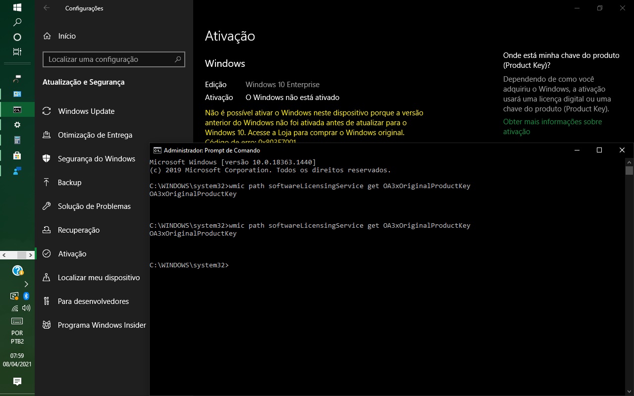Switch input language POR PTB2

[x=17, y=337]
